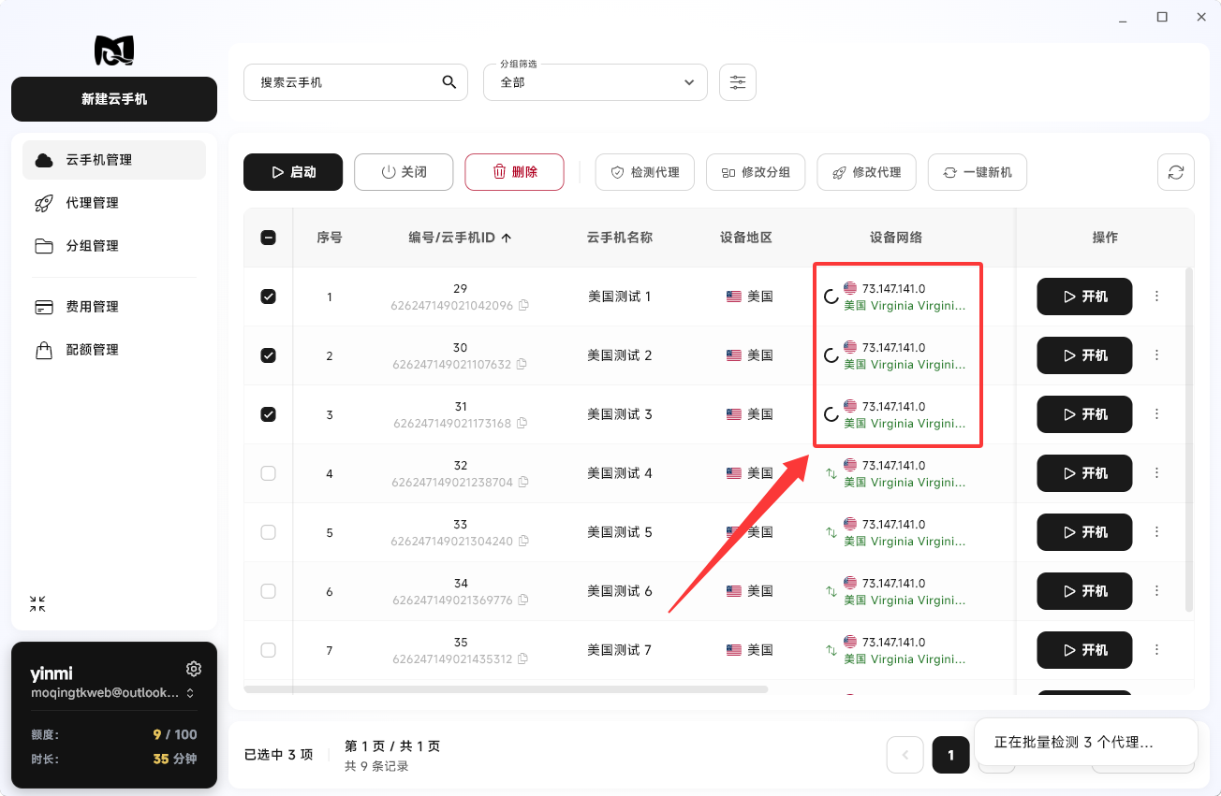
Task: Open more options for 美国测试 1
Action: point(1156,297)
